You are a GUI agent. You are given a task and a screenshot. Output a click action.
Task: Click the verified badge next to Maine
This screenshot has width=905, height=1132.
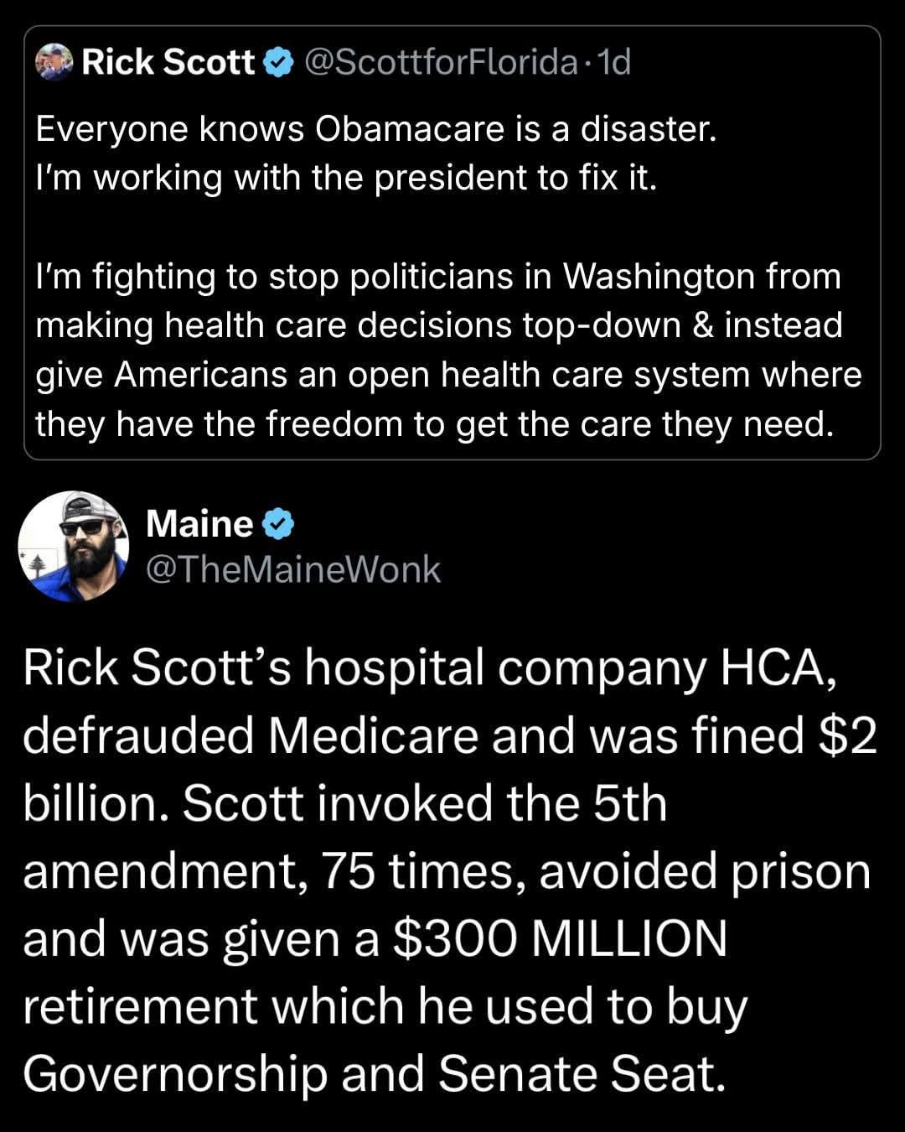click(x=278, y=524)
